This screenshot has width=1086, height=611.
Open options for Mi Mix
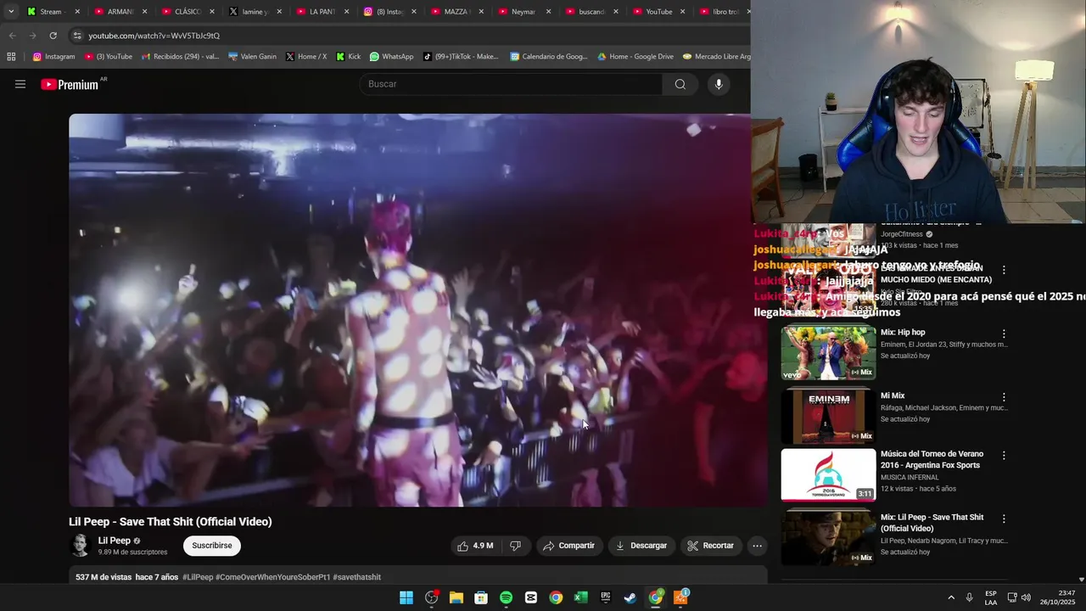[x=1004, y=397]
